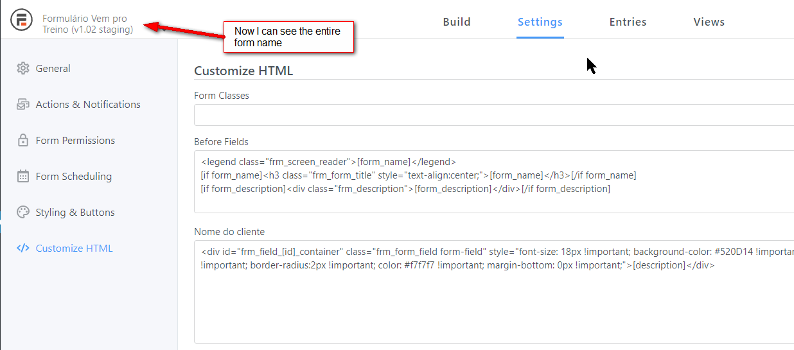The height and width of the screenshot is (350, 794).
Task: Click inside the Before Fields textarea
Action: [x=493, y=200]
